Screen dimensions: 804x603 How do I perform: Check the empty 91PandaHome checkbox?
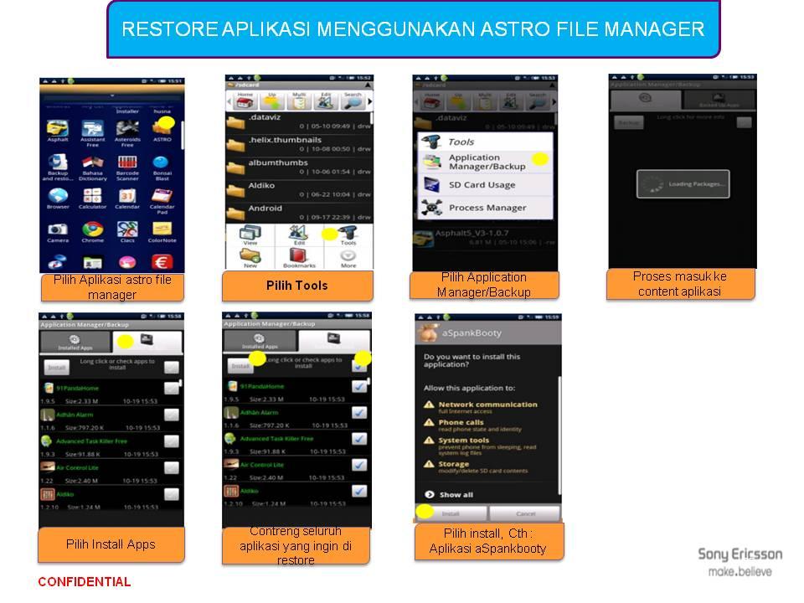point(171,388)
